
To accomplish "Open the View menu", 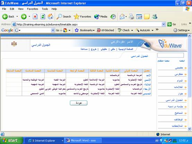I will pos(20,9).
